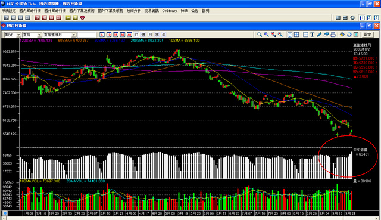Click the round clock-like icon in the main toolbar

(x=352, y=17)
